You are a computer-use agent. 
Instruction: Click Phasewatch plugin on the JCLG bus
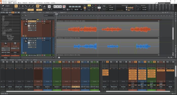[161, 70]
